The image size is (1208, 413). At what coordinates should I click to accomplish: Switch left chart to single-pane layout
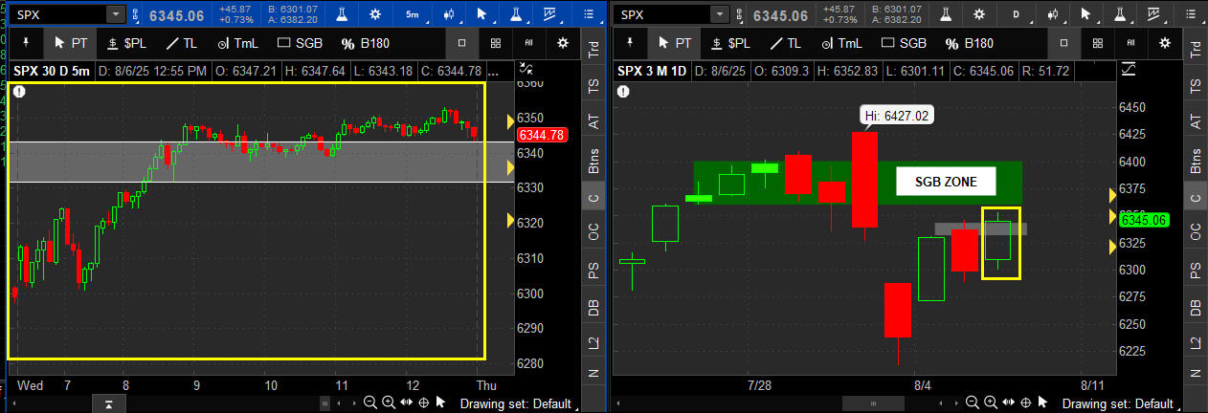462,43
